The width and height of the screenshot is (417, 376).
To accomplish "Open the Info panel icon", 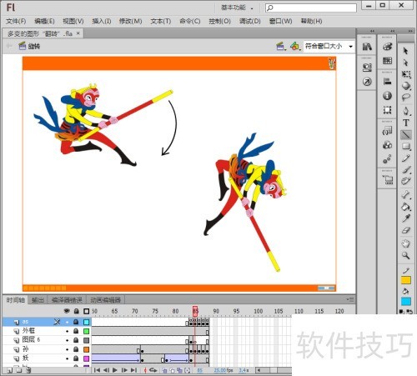I will point(387,96).
